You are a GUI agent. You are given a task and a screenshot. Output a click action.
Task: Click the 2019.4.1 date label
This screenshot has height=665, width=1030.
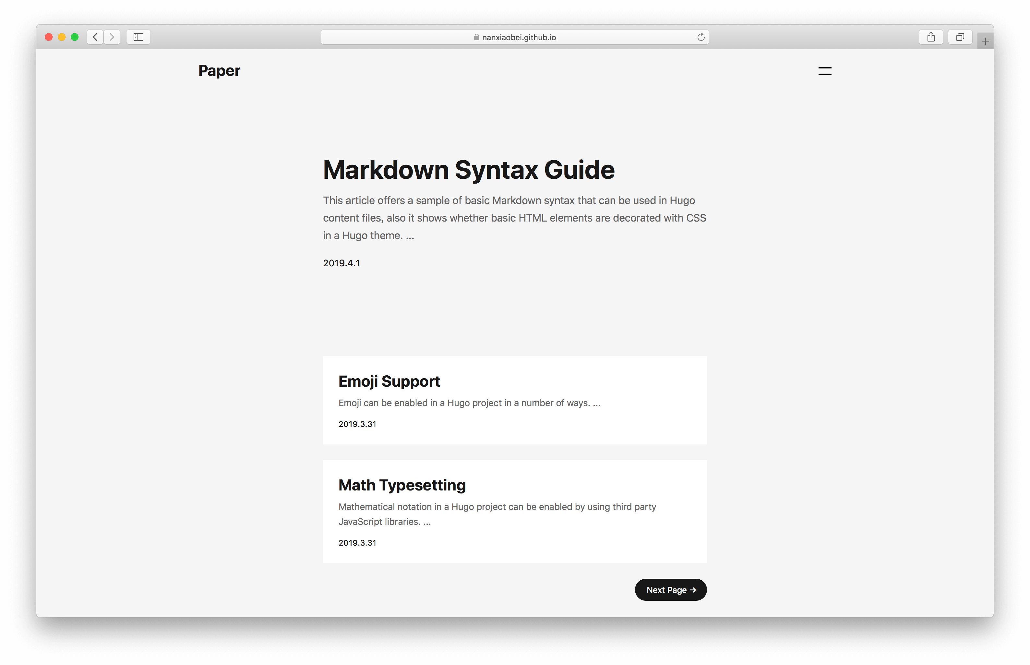coord(341,263)
